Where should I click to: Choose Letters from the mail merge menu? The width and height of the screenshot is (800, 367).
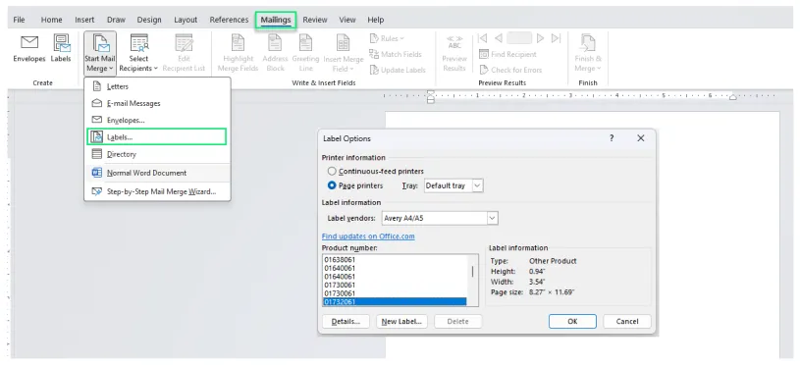(x=157, y=86)
